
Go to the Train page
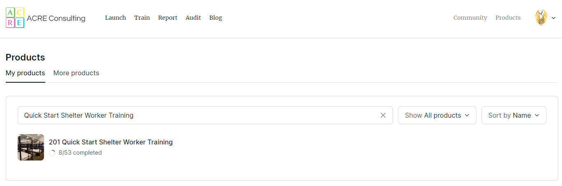pos(142,18)
